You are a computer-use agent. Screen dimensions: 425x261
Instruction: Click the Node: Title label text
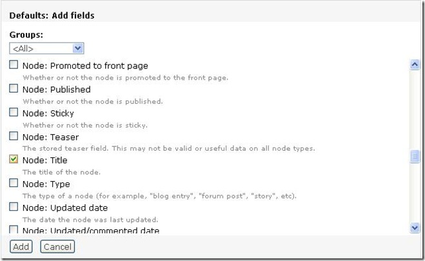[x=44, y=160]
